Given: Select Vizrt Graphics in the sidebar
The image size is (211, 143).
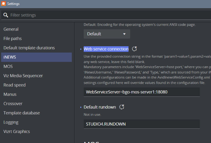Looking at the screenshot, I should point(17,132).
